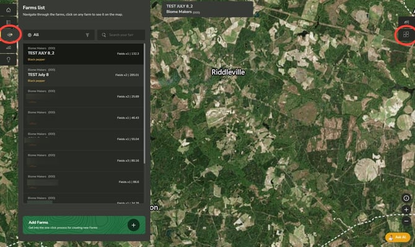This screenshot has height=247, width=415.
Task: Click the search magnifier icon
Action: point(104,35)
